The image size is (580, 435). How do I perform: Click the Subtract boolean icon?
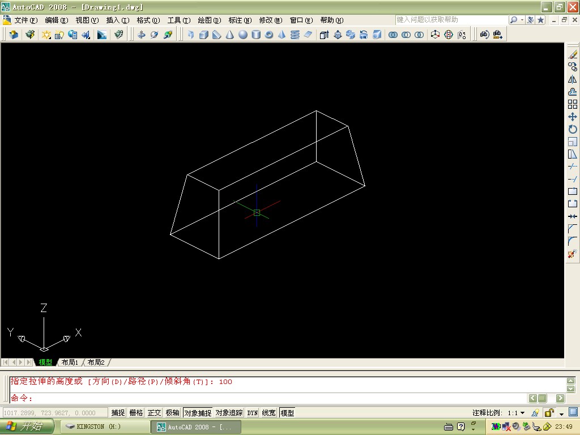(406, 35)
